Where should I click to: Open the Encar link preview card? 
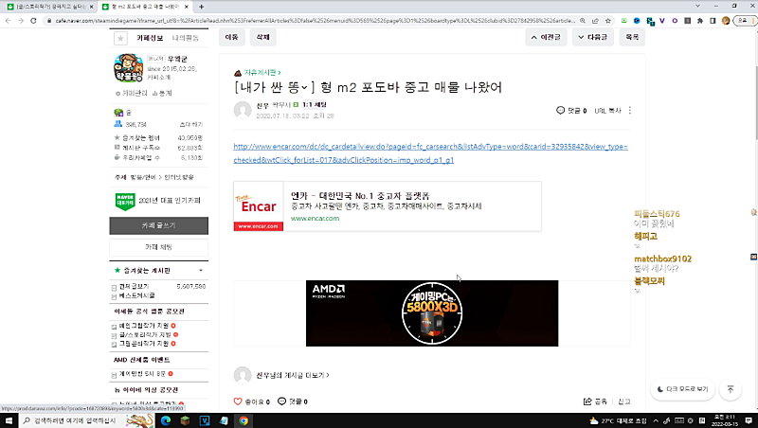pos(388,206)
